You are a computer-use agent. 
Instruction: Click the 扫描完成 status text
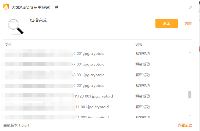38,20
